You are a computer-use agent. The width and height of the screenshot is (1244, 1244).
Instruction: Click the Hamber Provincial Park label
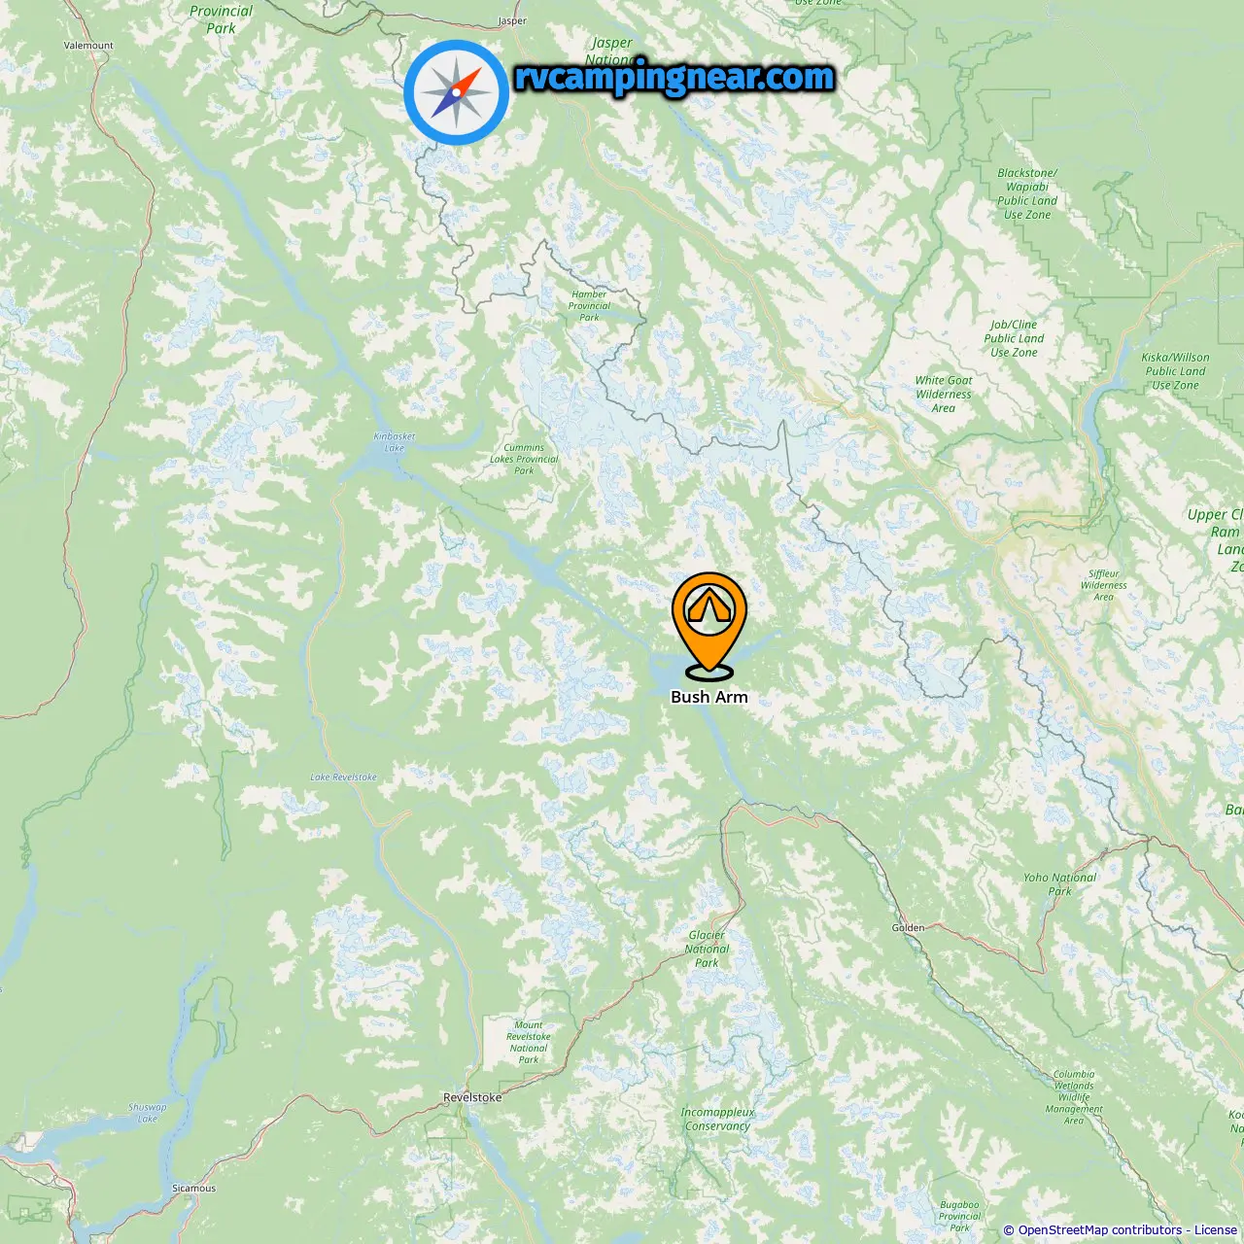coord(589,305)
